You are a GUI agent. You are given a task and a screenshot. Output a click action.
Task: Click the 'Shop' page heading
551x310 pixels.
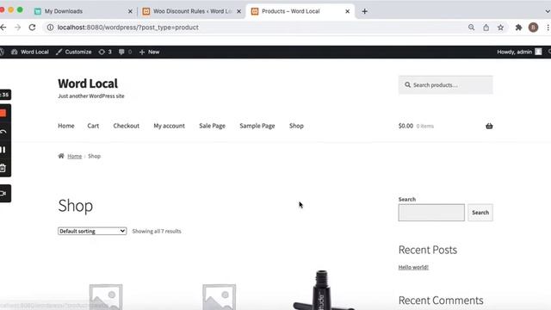[x=76, y=206]
